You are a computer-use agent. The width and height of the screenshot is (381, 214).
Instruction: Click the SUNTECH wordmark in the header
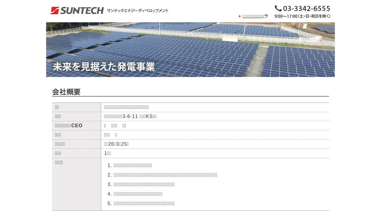click(x=82, y=11)
